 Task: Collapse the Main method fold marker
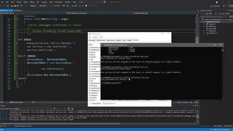click(x=17, y=19)
